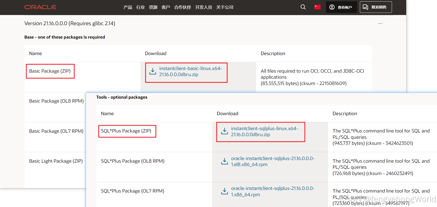Download instantclient-sqlplus-linux.x64-21.16.0.0.0dbru.zip
Screen dimensions: 437x207
[x=265, y=131]
